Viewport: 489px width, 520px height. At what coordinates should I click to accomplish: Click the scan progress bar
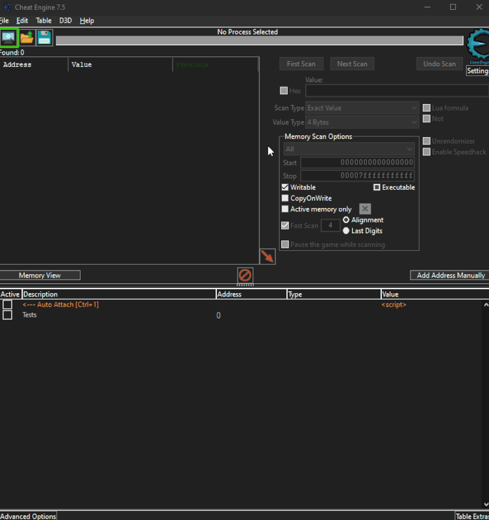pos(259,40)
